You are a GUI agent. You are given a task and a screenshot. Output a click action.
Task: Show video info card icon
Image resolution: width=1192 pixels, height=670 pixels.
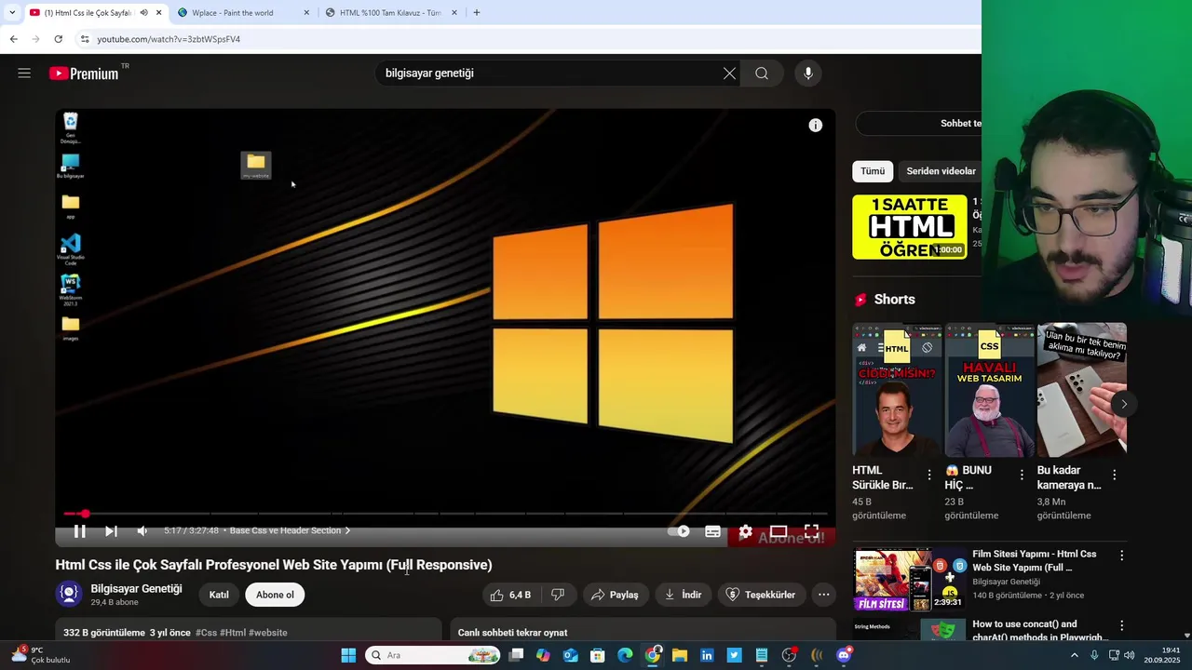pyautogui.click(x=816, y=126)
